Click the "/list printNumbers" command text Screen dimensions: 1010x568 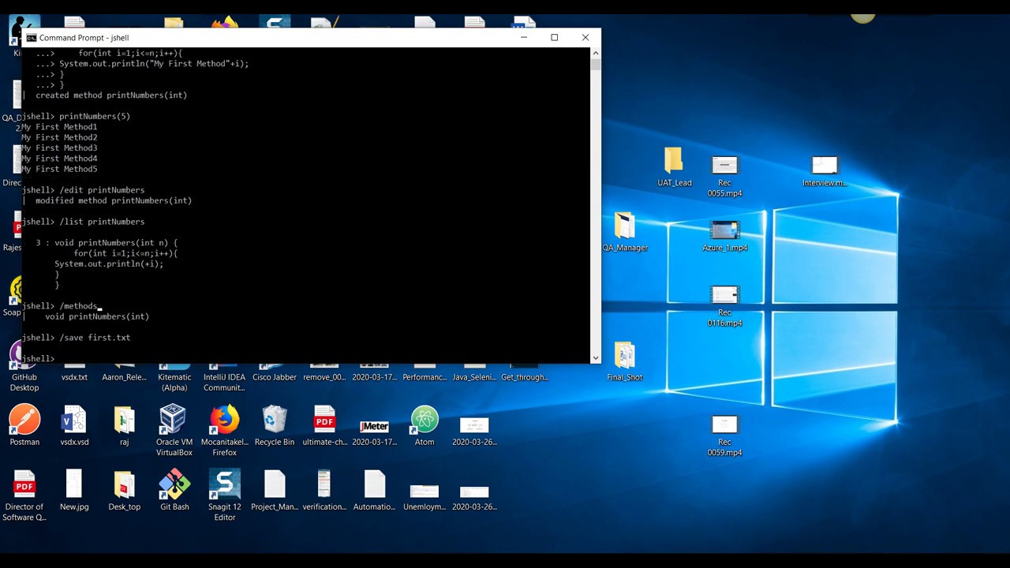(102, 222)
